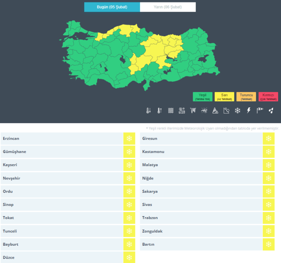The height and width of the screenshot is (263, 281).
Task: Click the raindrops rain warning icon
Action: [271, 110]
